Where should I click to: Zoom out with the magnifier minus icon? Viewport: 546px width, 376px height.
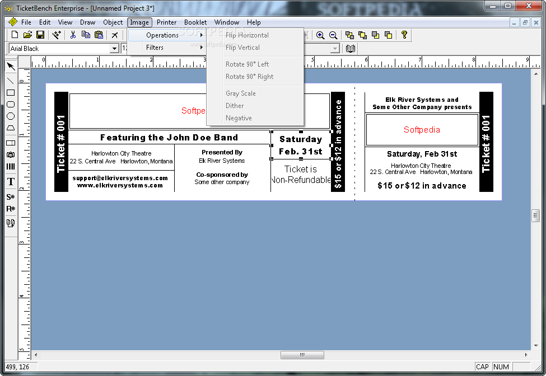coord(333,35)
